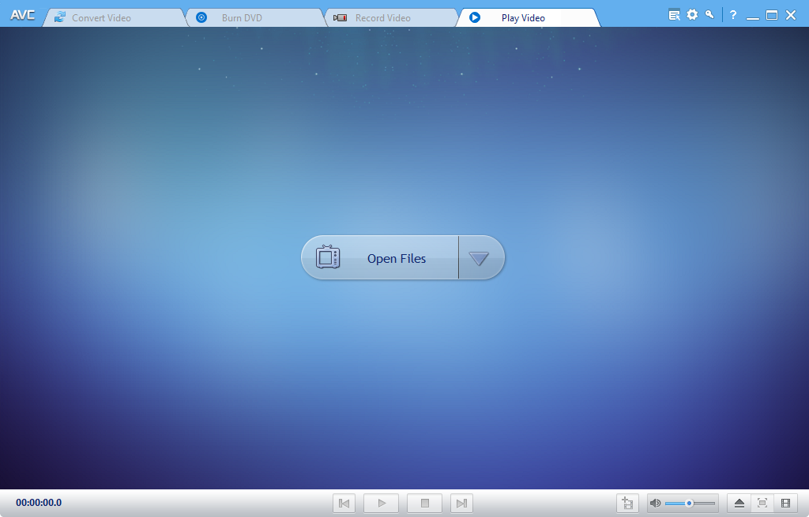The height and width of the screenshot is (517, 809).
Task: Click the add-video clip icon with plus
Action: pos(627,503)
